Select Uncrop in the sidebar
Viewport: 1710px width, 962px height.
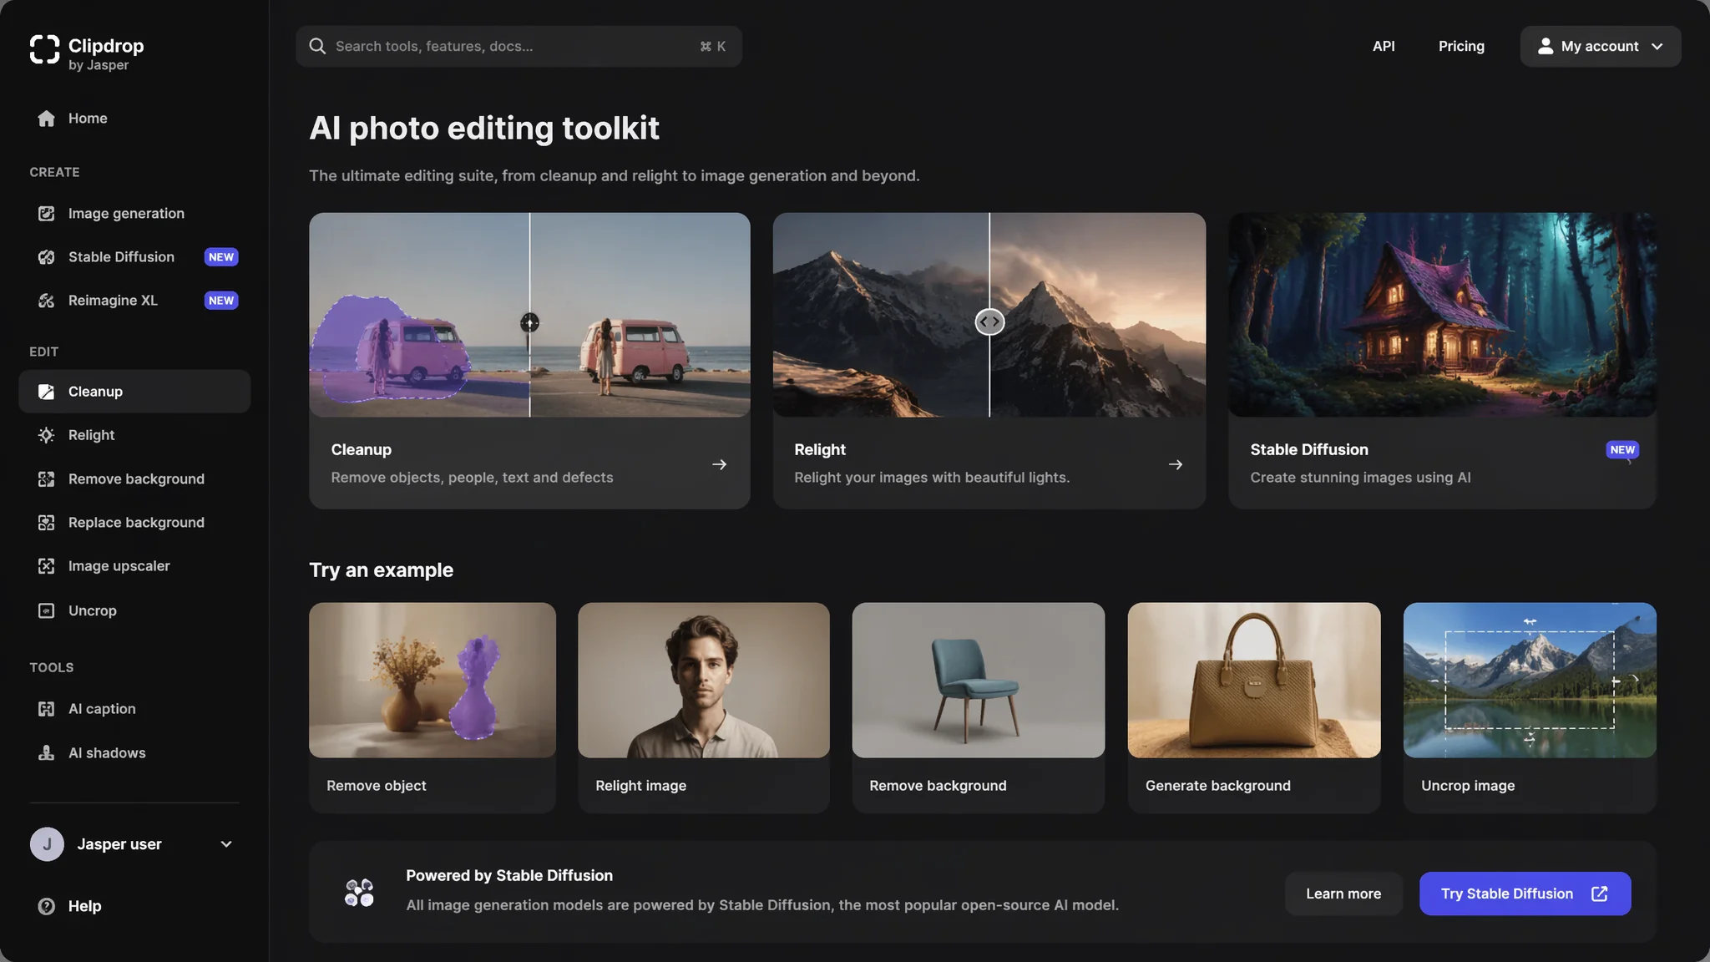134,610
